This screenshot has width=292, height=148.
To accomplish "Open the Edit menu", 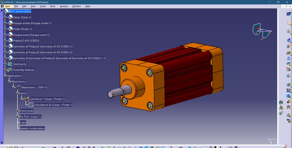I will (24, 6).
